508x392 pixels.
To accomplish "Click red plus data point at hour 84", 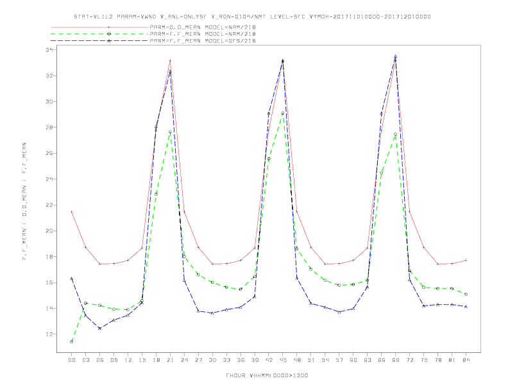I will 466,260.
